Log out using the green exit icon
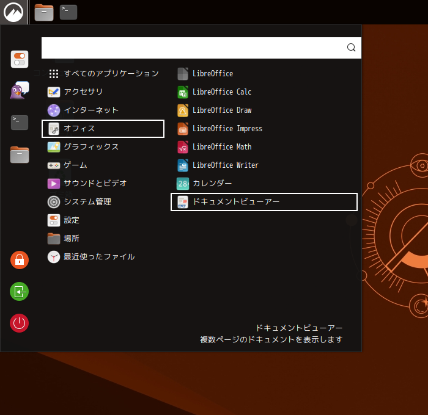The image size is (428, 415). point(20,292)
